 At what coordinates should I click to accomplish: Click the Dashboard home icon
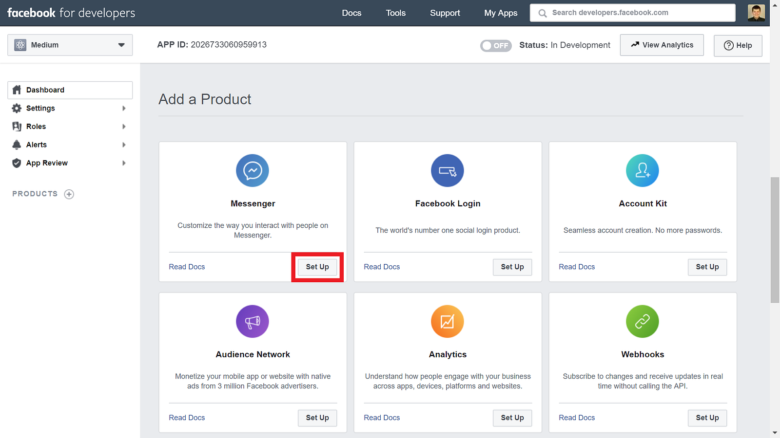pos(17,90)
